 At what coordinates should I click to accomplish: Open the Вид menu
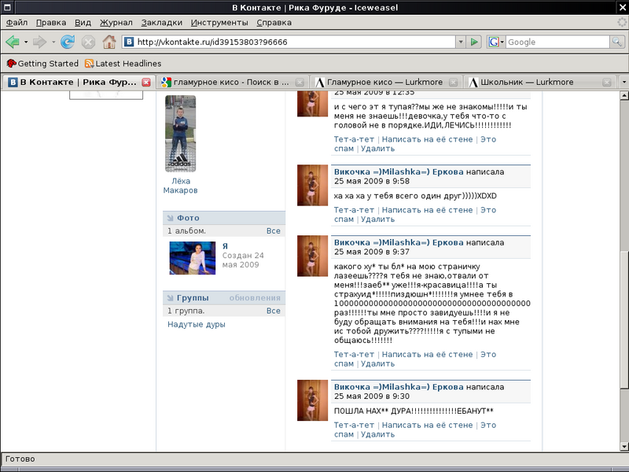(x=83, y=23)
